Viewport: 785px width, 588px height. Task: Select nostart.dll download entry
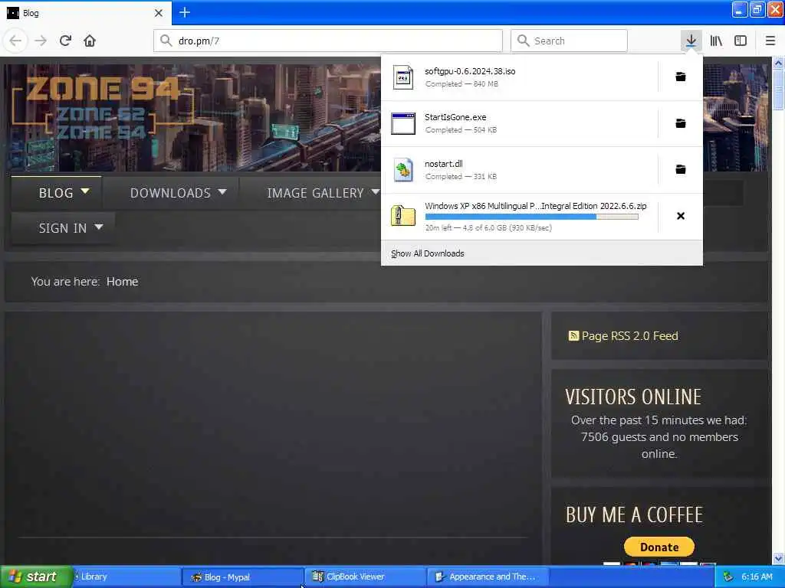point(519,170)
